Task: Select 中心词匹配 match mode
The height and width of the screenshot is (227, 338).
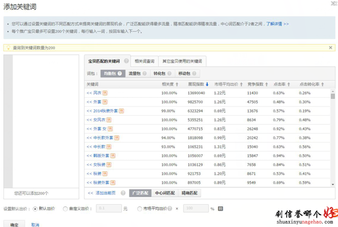Action: click(165, 193)
